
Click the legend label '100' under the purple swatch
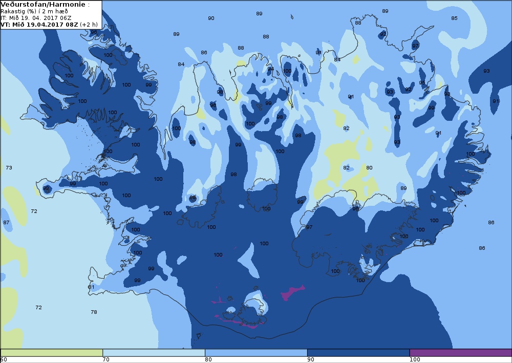coord(415,360)
